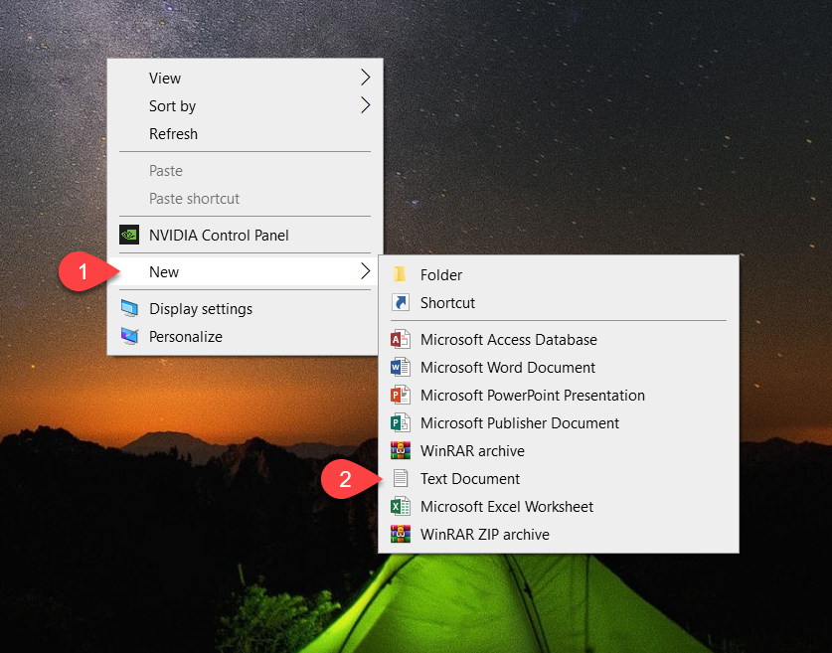Click the WinRAR archive icon
Viewport: 832px width, 653px height.
click(x=400, y=451)
